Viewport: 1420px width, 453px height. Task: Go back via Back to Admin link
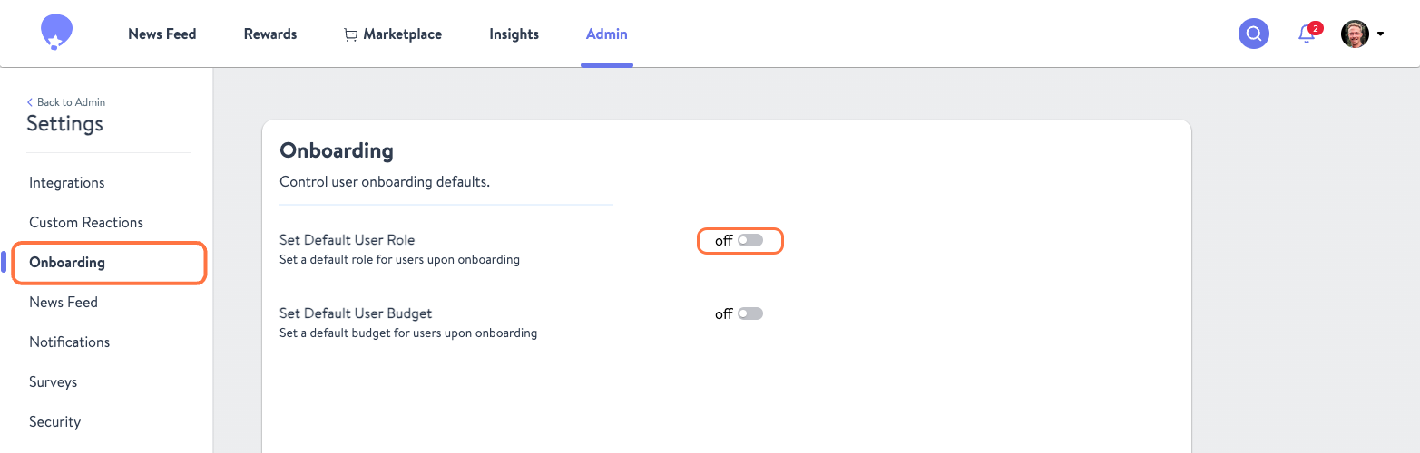tap(66, 102)
